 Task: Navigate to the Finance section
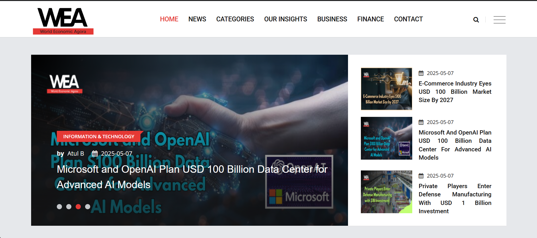point(370,19)
